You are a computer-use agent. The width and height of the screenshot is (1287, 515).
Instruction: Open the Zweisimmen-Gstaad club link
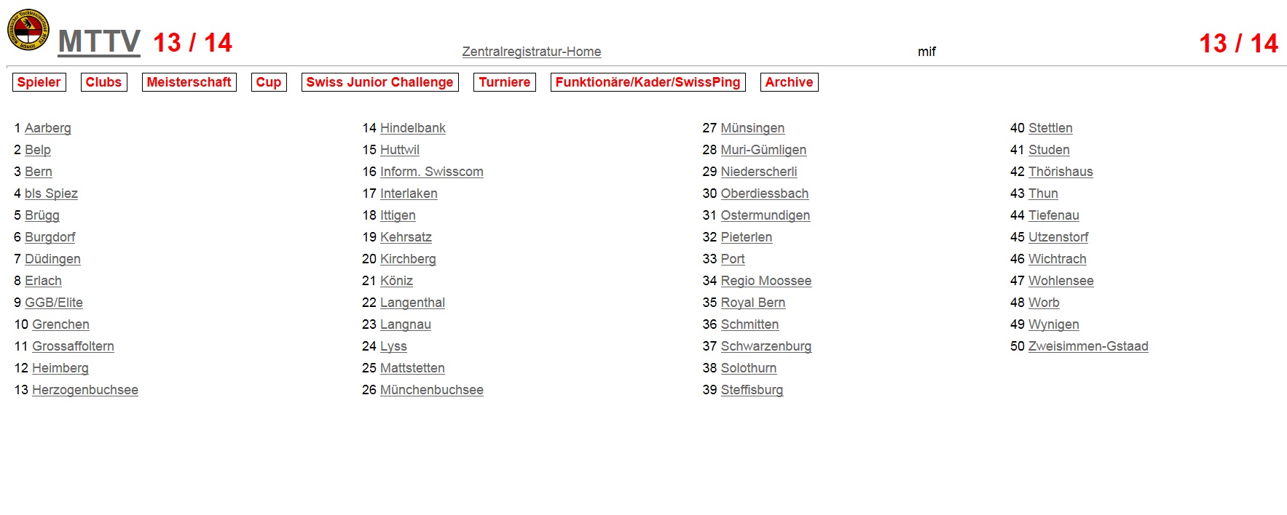coord(1088,346)
